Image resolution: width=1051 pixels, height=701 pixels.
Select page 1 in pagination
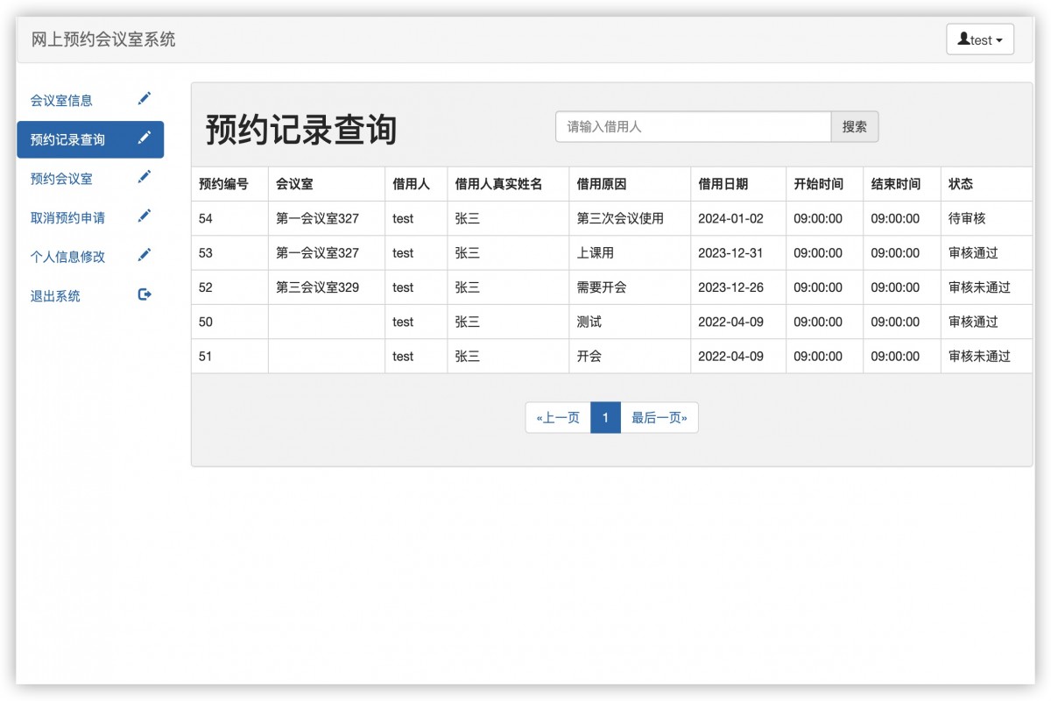coord(605,417)
